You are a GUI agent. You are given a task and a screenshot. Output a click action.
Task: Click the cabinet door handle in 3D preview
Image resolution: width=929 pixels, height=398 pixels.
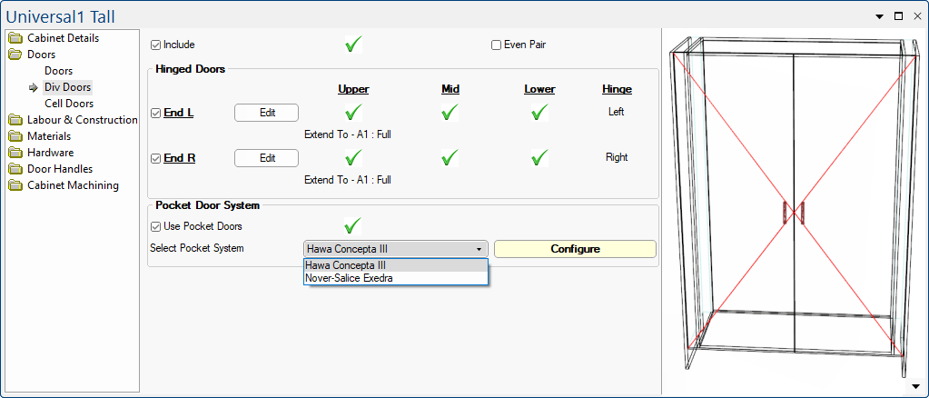pos(794,213)
